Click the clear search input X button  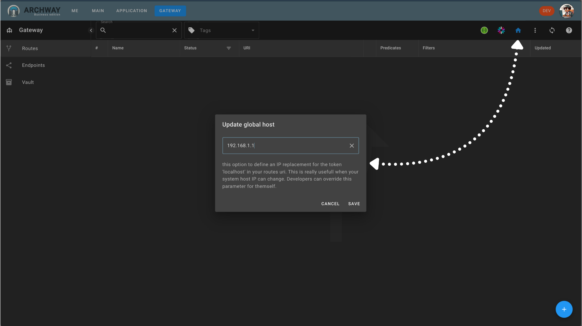[x=174, y=30]
